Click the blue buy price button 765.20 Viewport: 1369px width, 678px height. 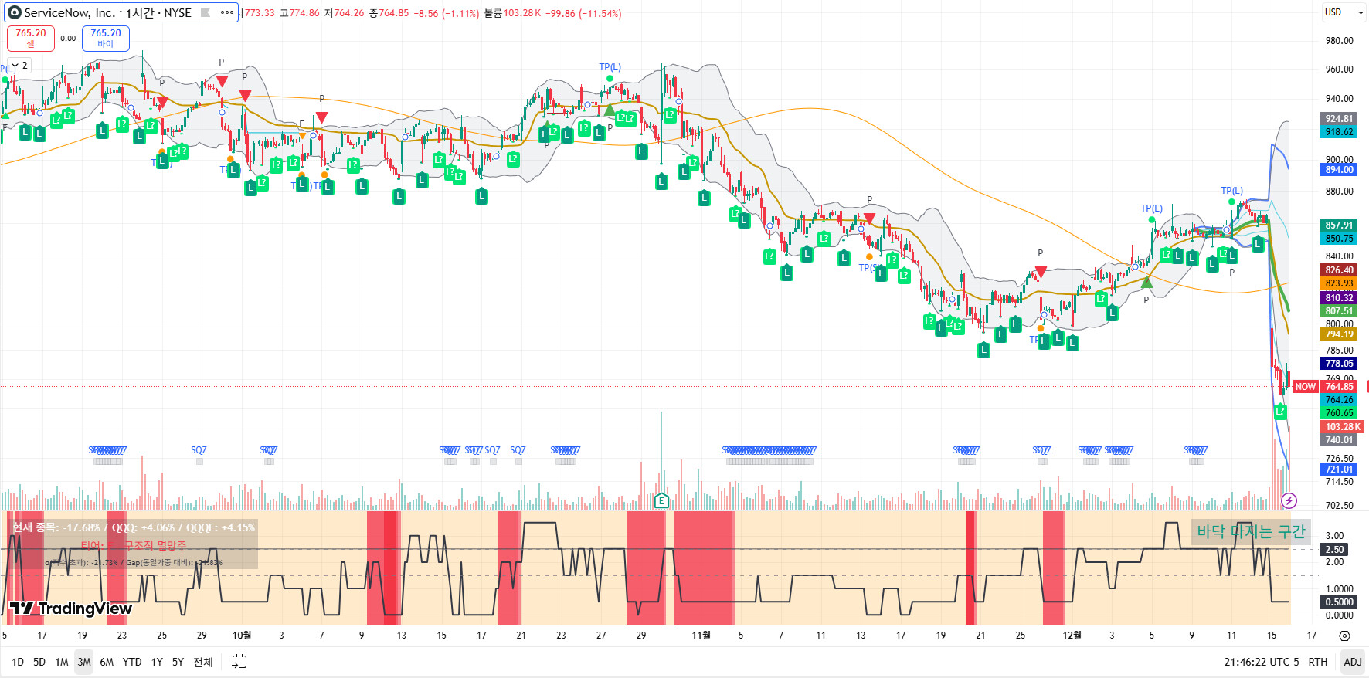106,38
